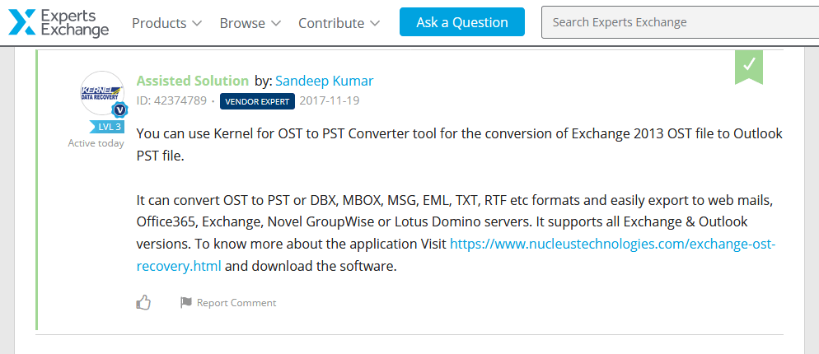Like the comment with the thumbs-up icon
Screen dimensions: 819x354
tap(143, 302)
